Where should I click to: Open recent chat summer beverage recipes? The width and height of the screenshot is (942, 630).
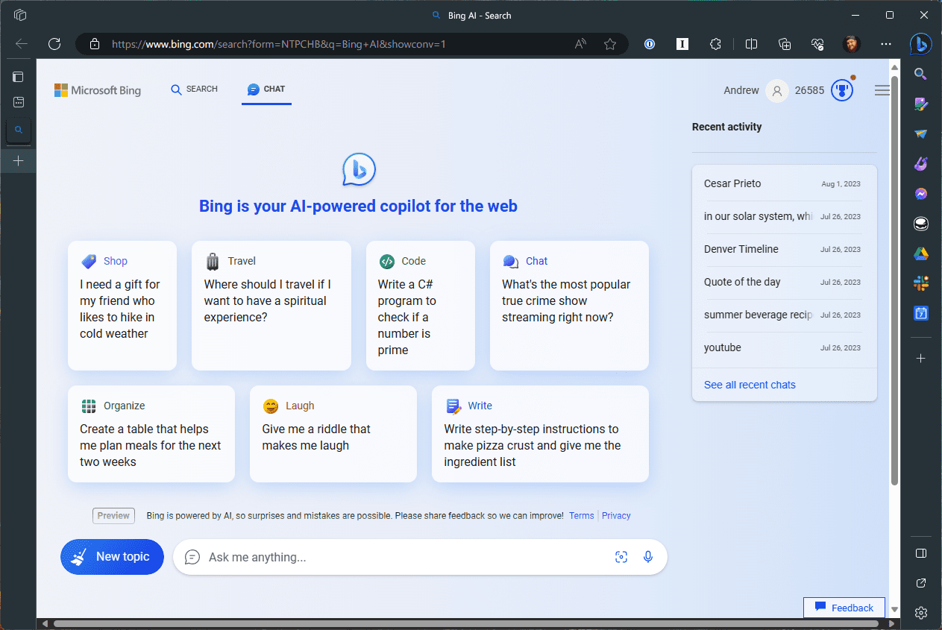pyautogui.click(x=782, y=315)
